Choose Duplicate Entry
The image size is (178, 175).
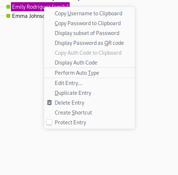click(89, 93)
